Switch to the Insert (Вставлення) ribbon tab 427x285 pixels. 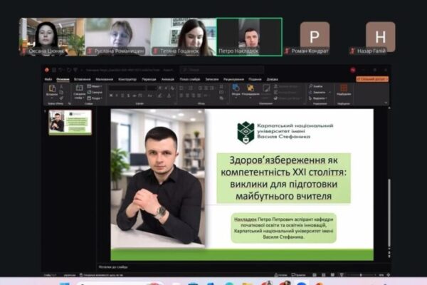(82, 79)
